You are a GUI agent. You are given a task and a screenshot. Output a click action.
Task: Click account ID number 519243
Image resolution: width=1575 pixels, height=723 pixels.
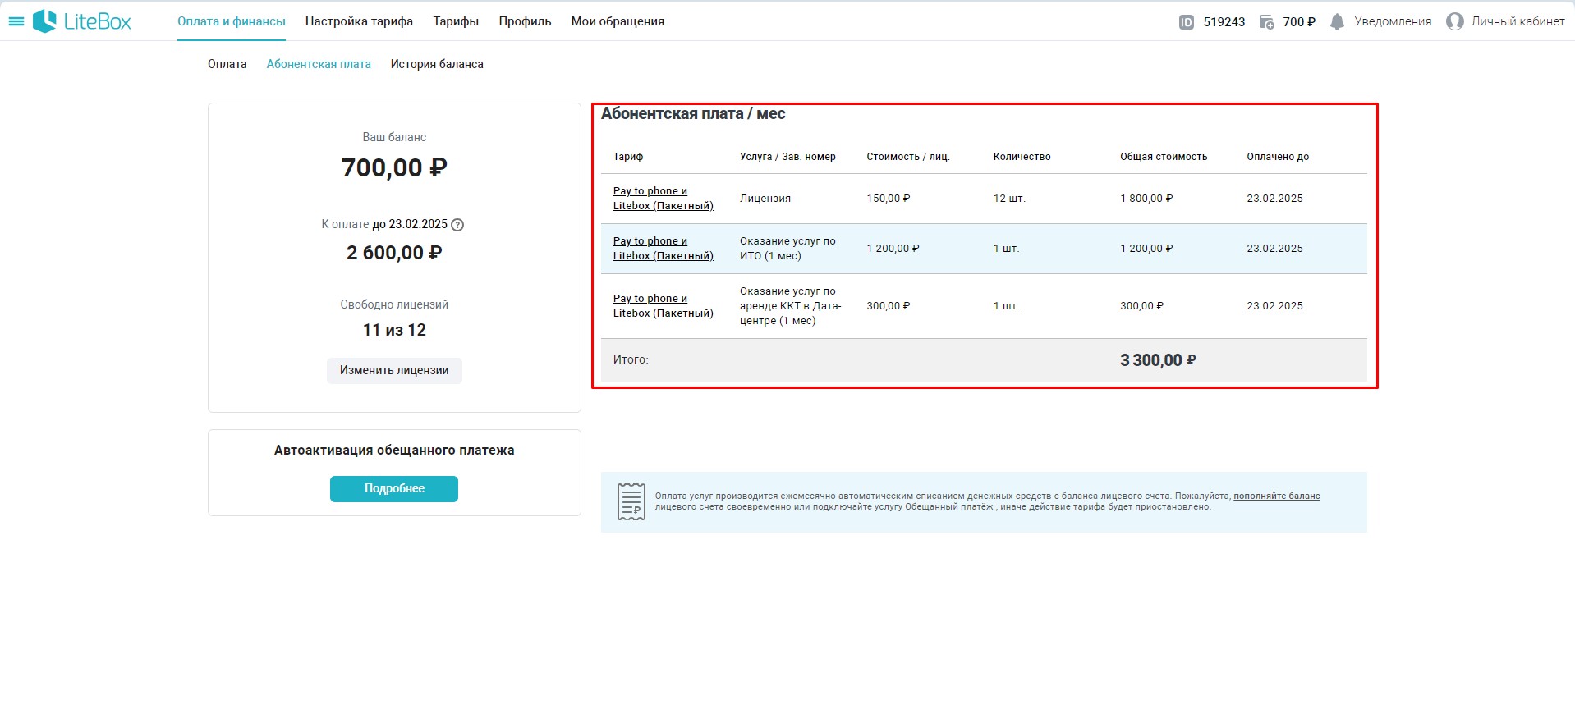1224,22
